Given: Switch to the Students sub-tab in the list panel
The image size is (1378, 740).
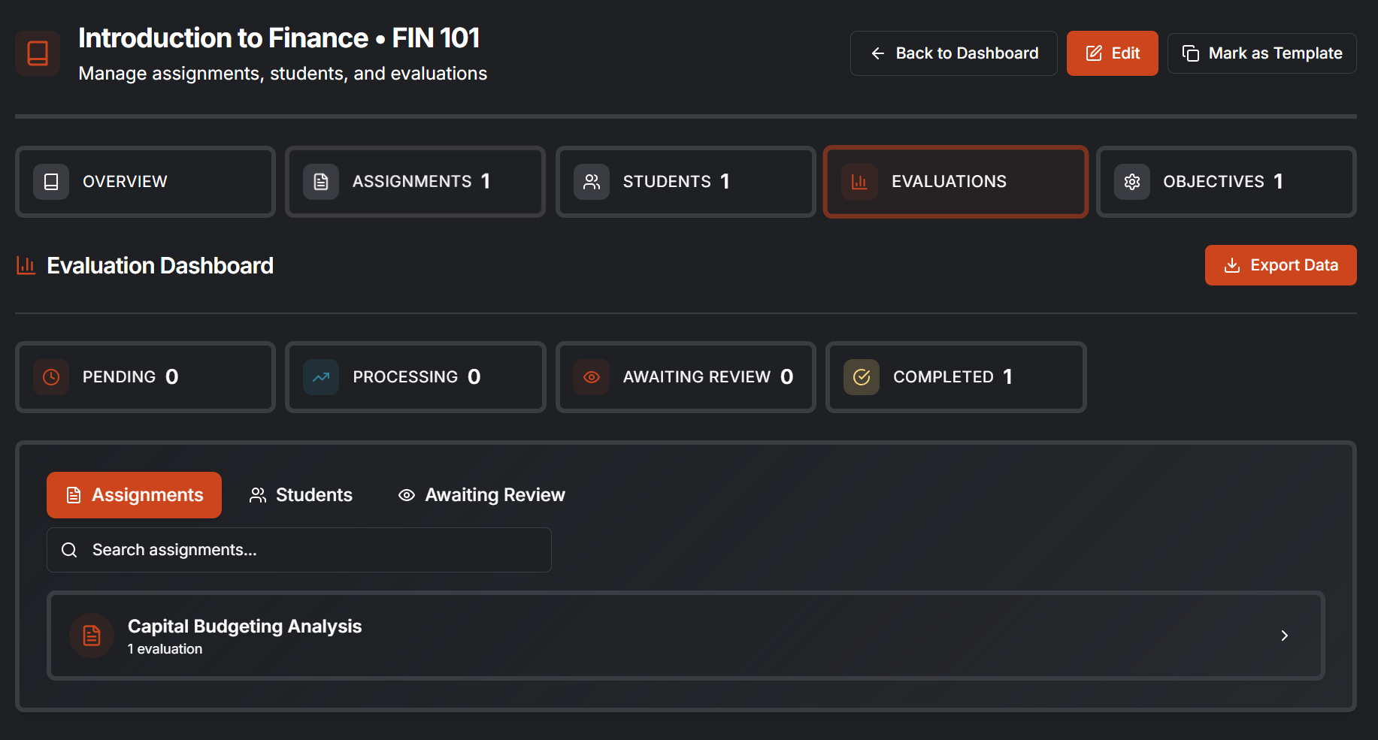Looking at the screenshot, I should (301, 495).
